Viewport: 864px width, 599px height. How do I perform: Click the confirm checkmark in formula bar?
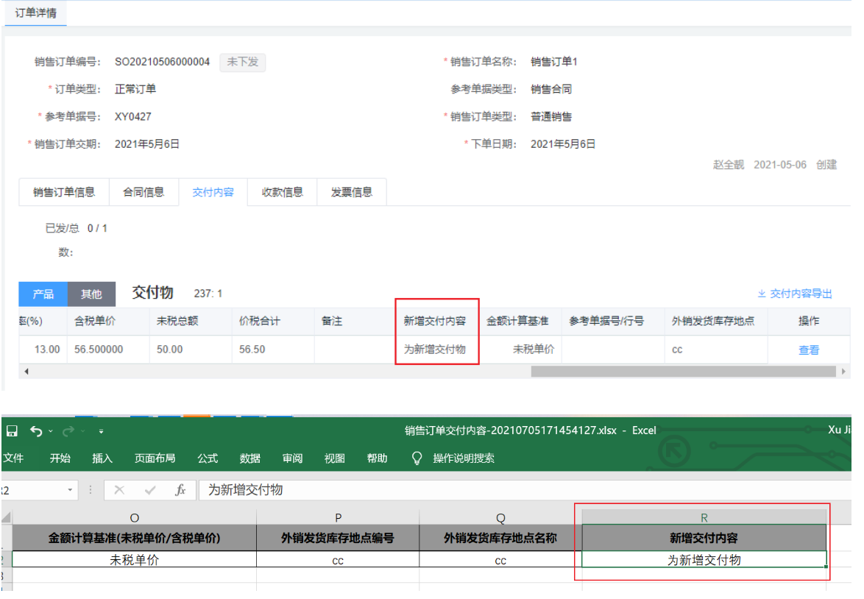[150, 490]
